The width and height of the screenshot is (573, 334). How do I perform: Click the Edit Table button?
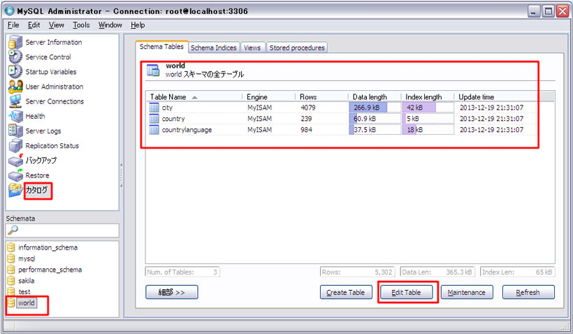407,292
